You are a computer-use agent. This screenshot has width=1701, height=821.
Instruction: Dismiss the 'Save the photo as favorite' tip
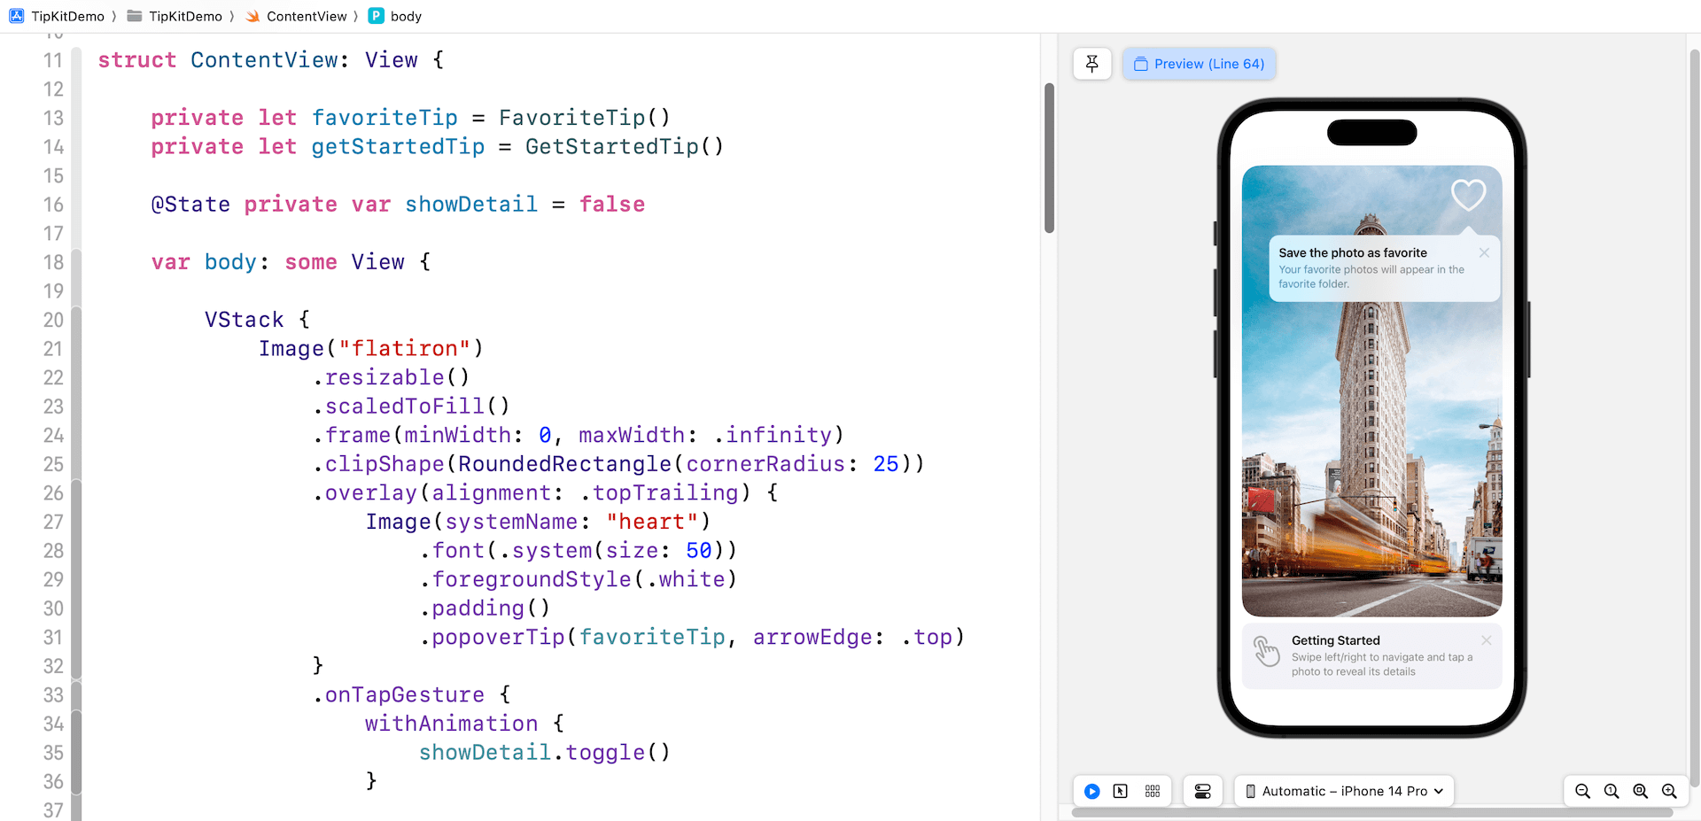(1484, 253)
